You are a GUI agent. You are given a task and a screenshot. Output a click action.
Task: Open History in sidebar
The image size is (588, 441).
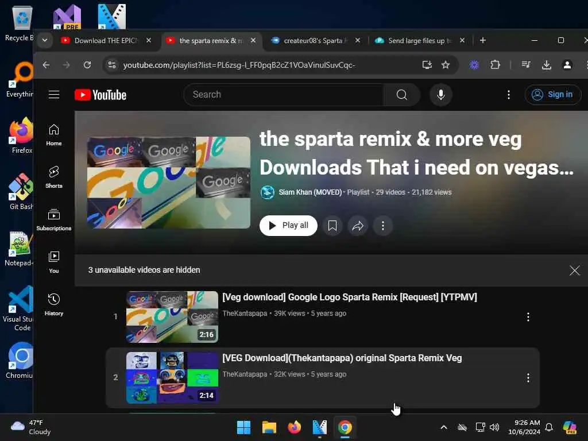coord(54,304)
